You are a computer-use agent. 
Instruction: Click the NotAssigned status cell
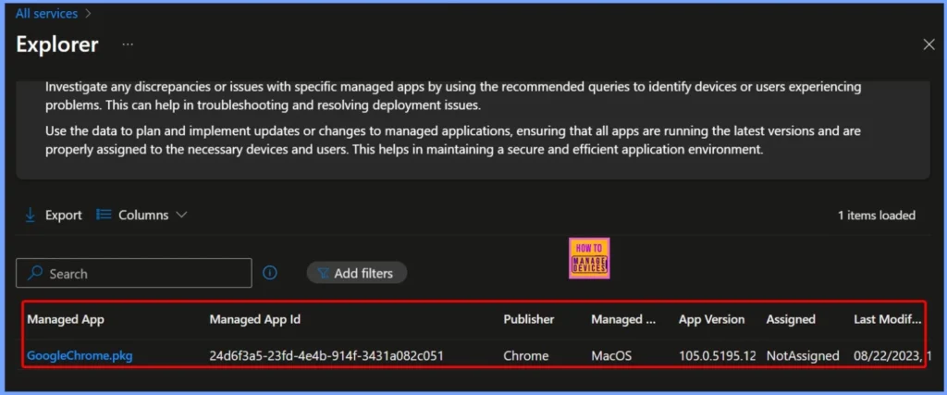click(x=803, y=356)
